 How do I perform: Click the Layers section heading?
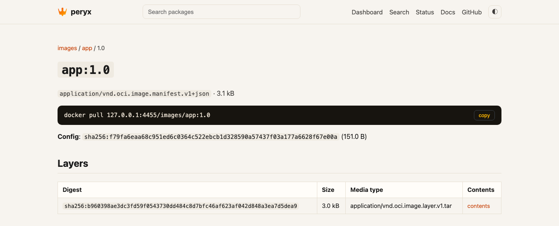[73, 164]
